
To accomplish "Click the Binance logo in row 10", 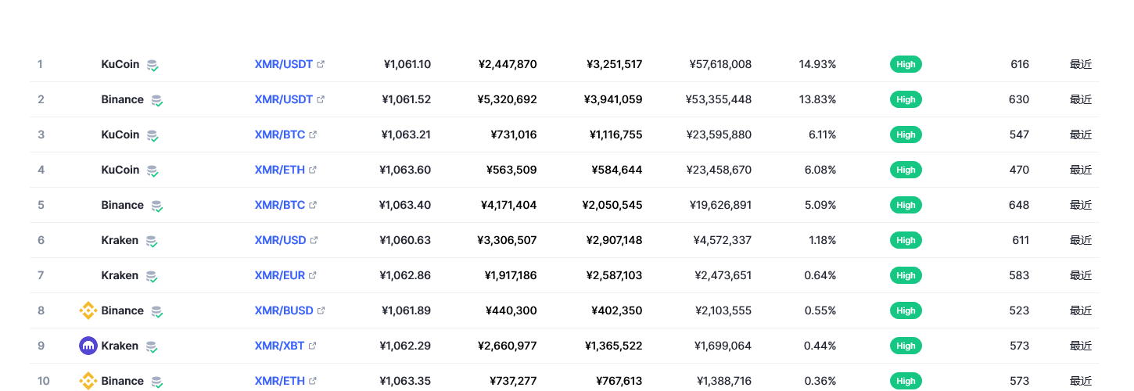I will (88, 381).
